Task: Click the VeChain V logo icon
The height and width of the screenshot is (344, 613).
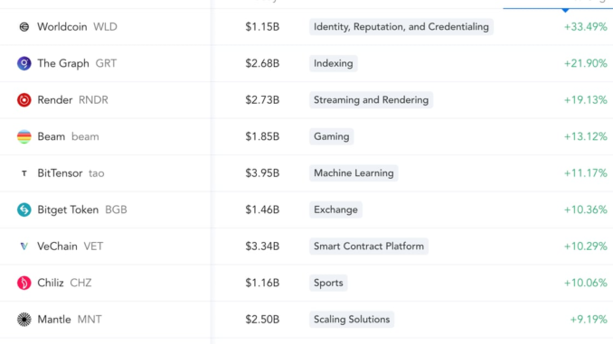Action: 24,246
